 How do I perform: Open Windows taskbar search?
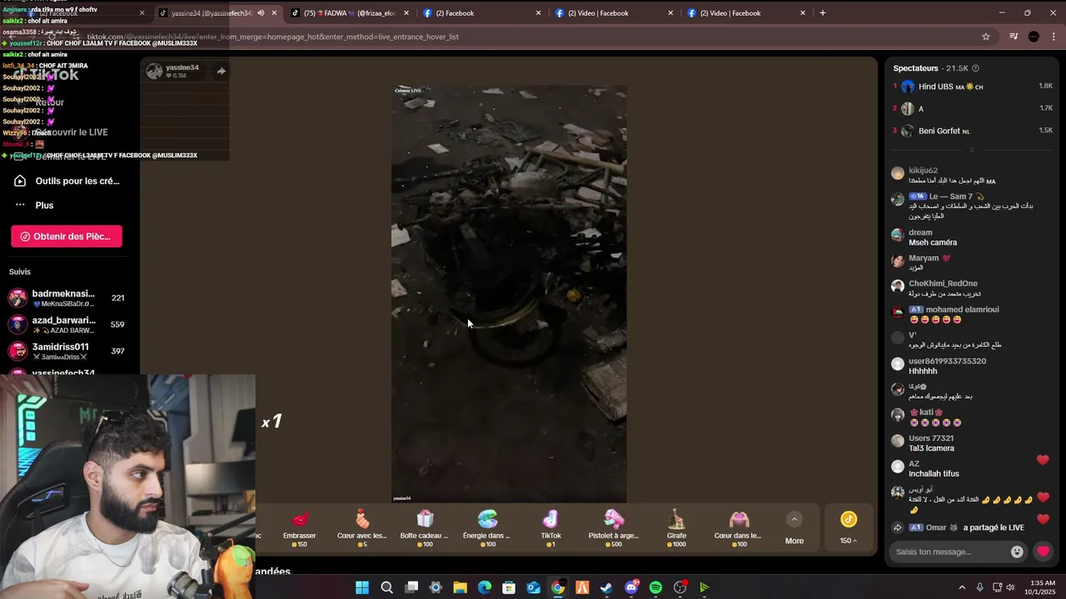386,587
